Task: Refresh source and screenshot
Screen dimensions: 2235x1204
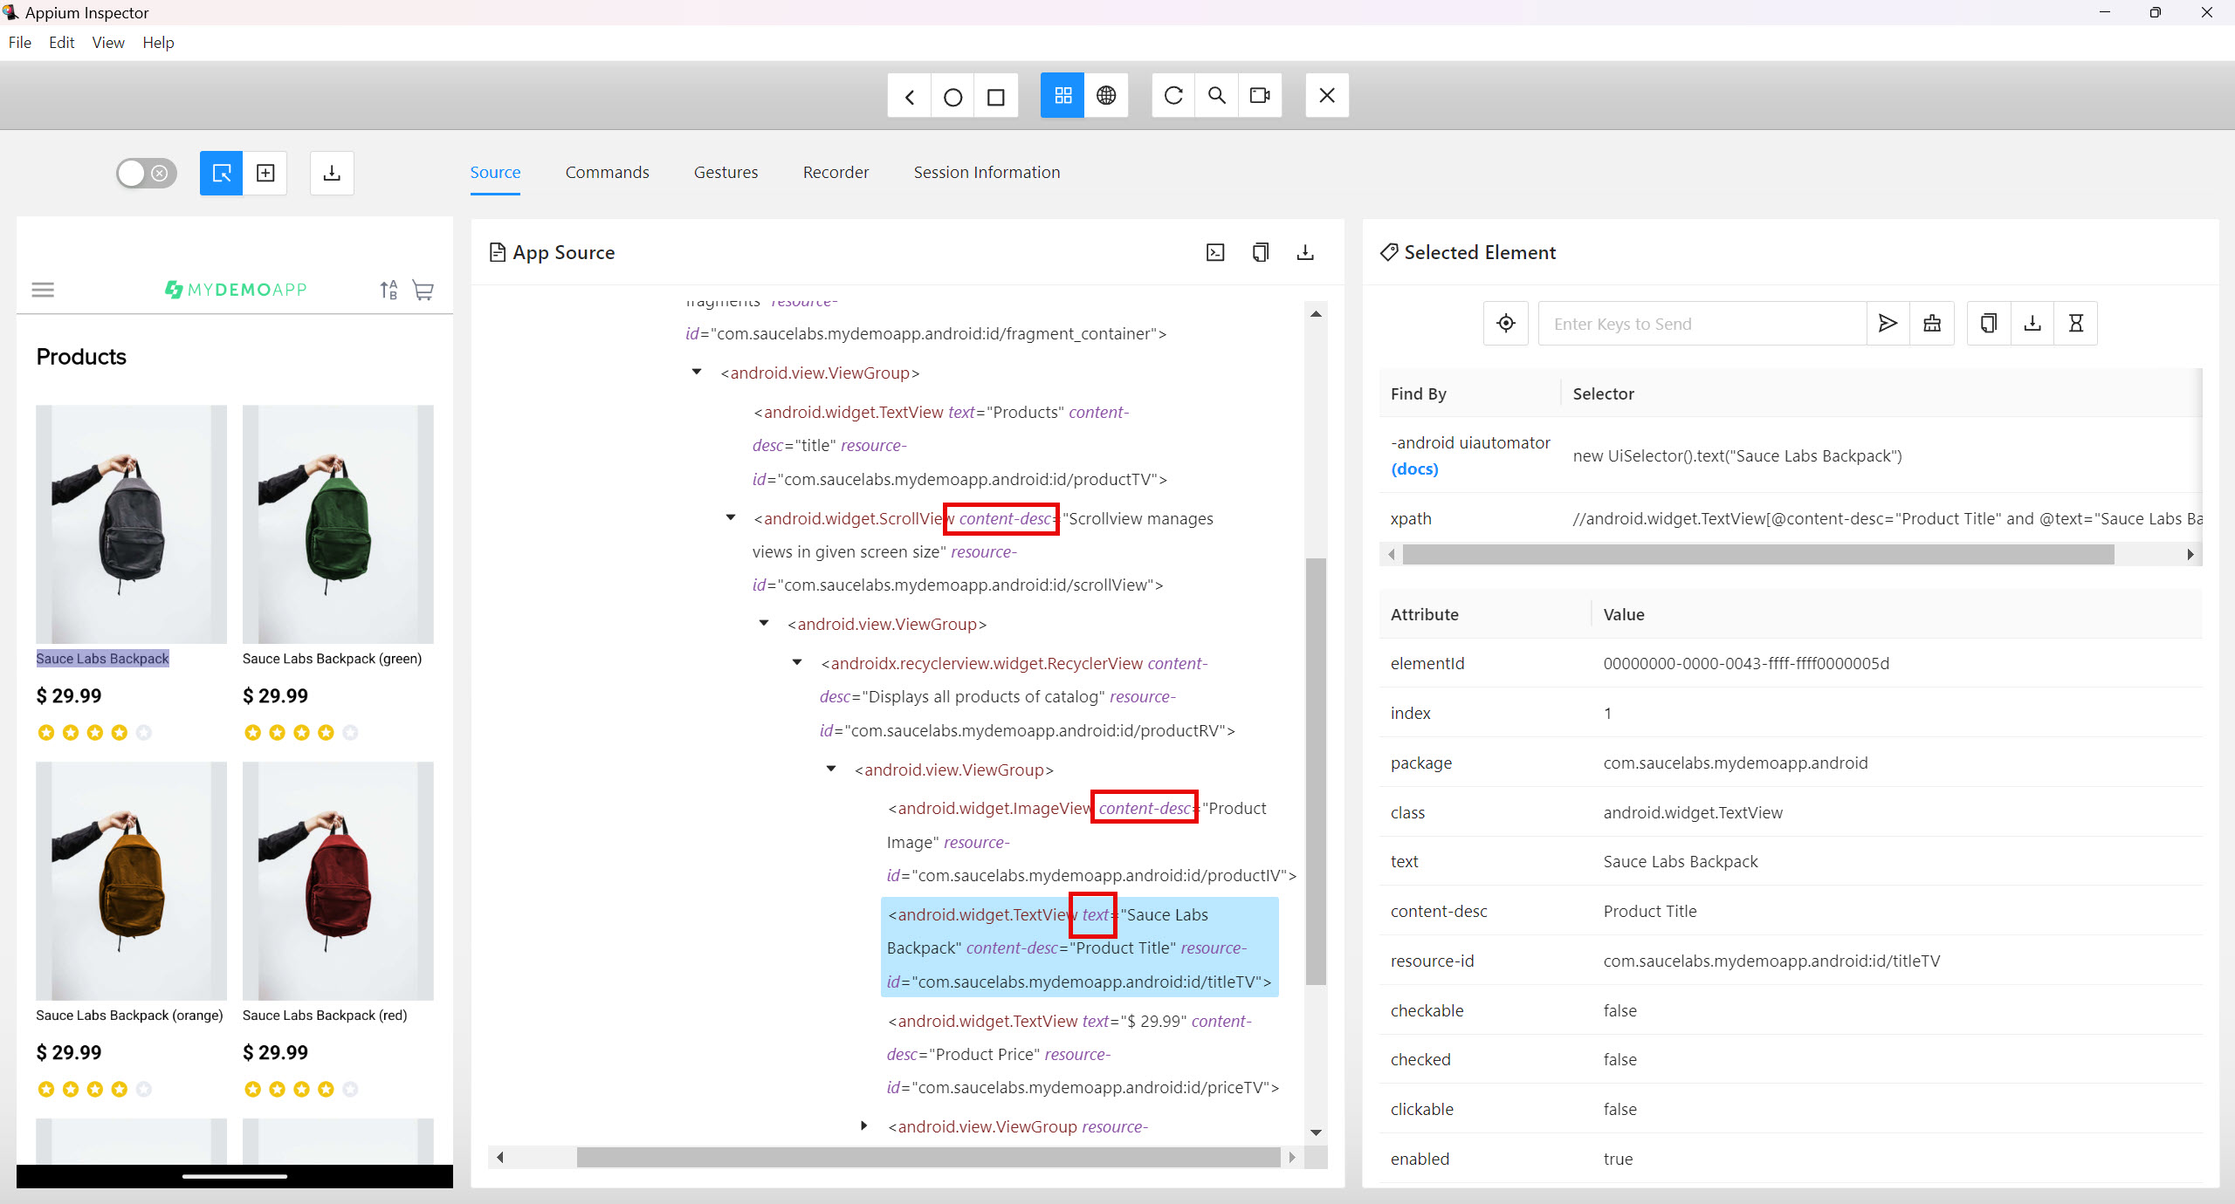Action: (1173, 95)
